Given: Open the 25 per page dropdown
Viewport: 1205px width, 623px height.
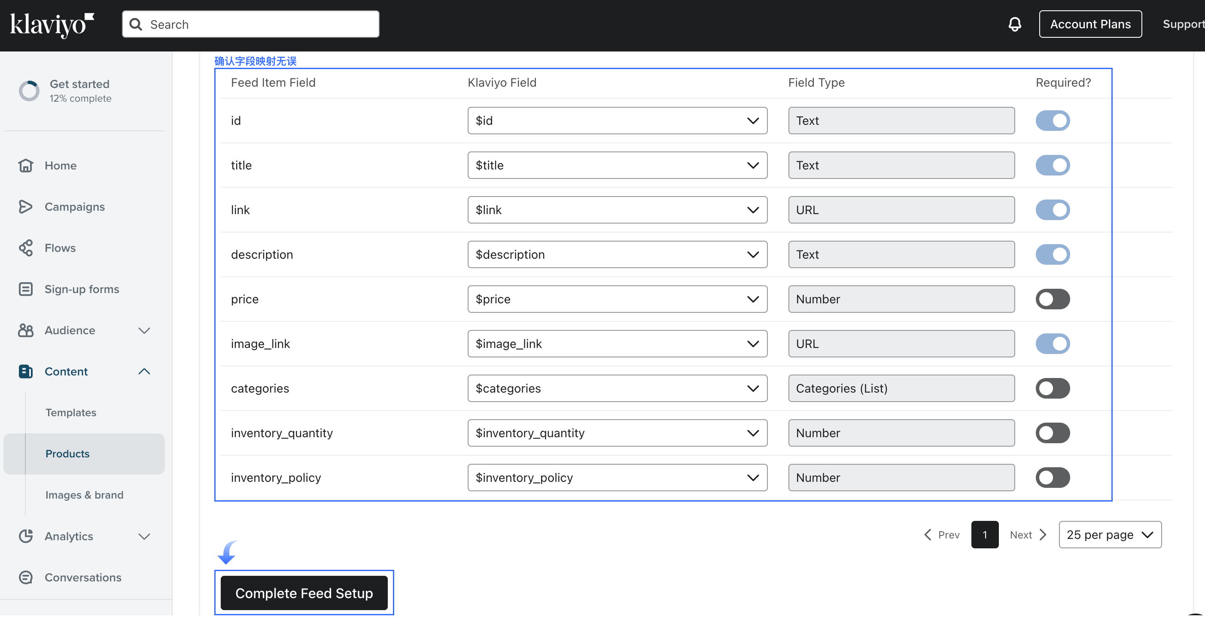Looking at the screenshot, I should pyautogui.click(x=1110, y=535).
